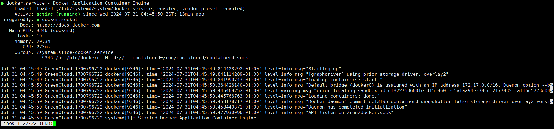554x129 pixels.
Task: Click the green "active (running)" status text
Action: 58,14
